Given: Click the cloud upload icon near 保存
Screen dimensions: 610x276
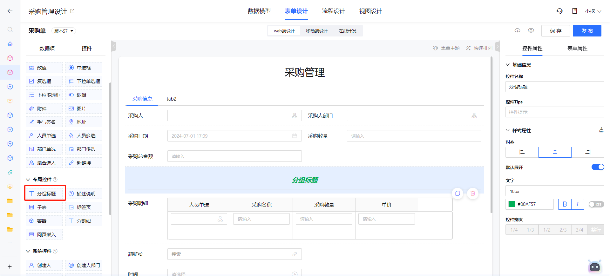Looking at the screenshot, I should pyautogui.click(x=518, y=30).
